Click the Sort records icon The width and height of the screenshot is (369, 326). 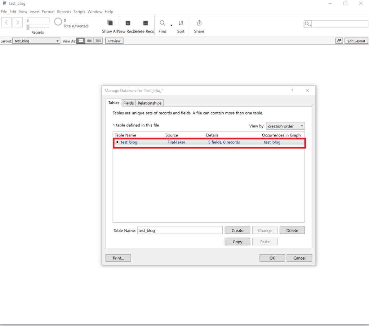pos(181,23)
